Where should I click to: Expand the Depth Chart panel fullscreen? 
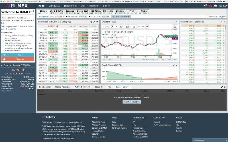[174, 65]
